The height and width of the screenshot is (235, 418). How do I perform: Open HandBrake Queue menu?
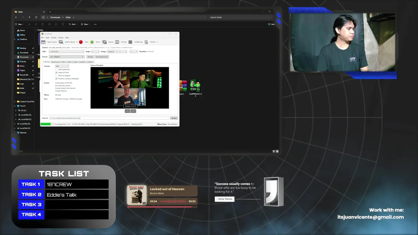pos(61,38)
